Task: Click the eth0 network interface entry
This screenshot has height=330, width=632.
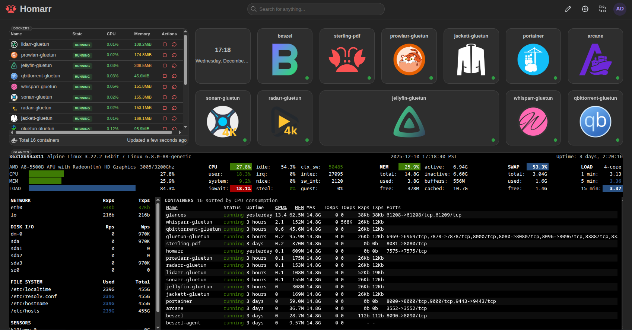Action: tap(16, 208)
